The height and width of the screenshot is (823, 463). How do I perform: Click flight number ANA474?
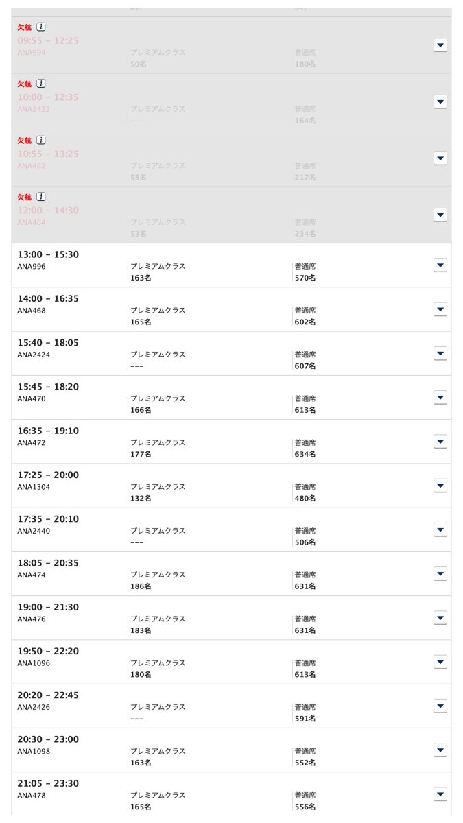click(x=32, y=575)
